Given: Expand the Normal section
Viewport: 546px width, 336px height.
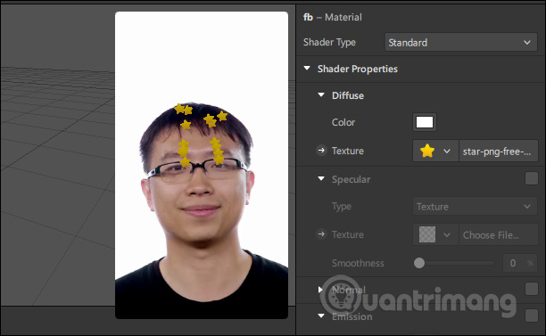Looking at the screenshot, I should click(320, 290).
